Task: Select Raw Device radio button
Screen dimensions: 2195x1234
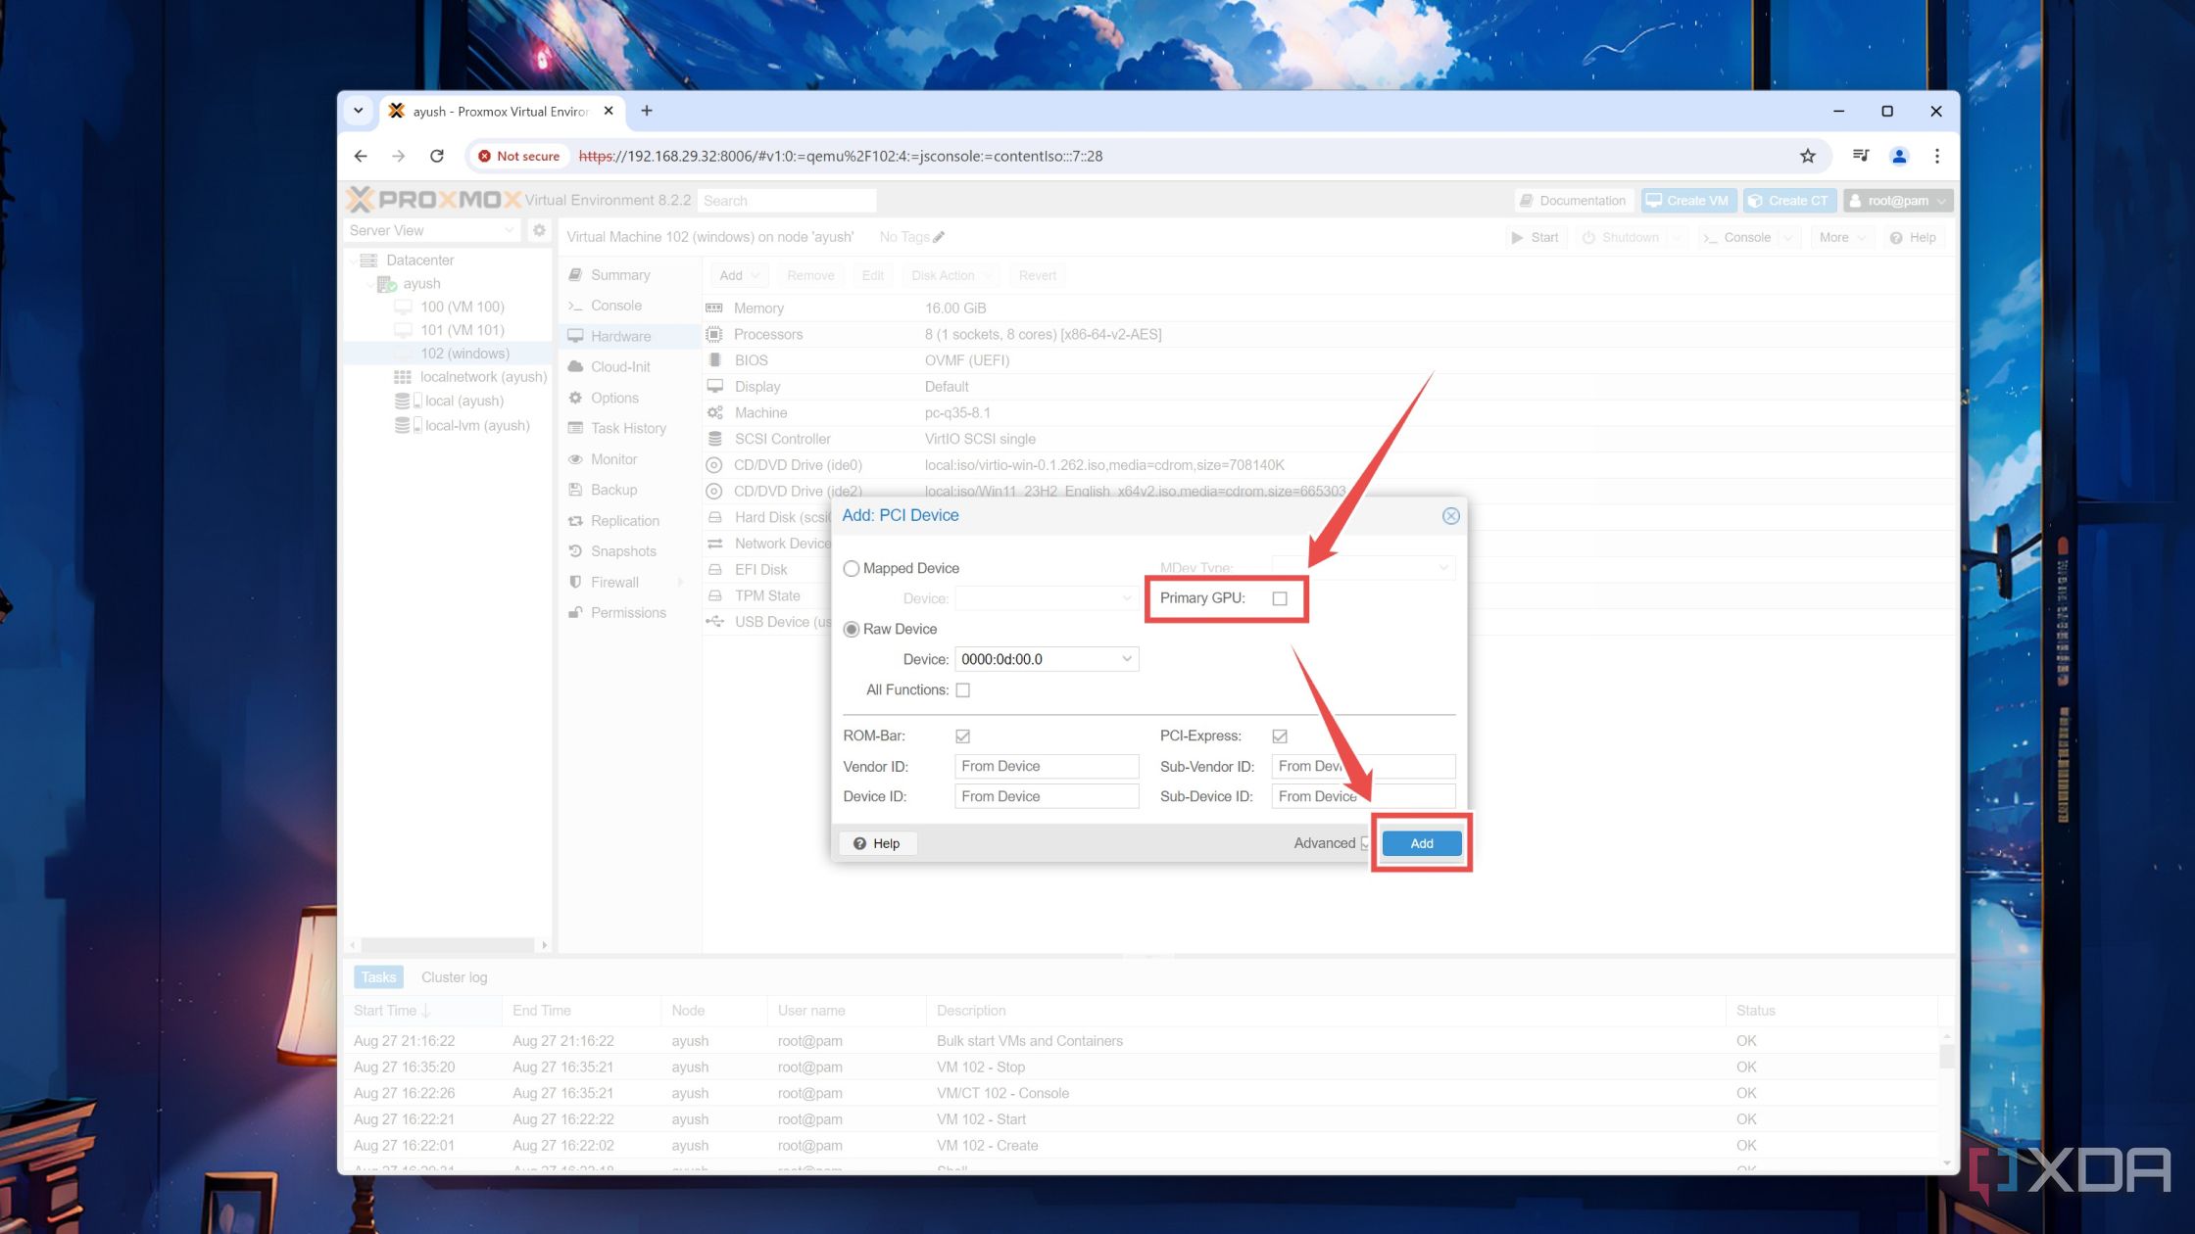Action: (852, 629)
